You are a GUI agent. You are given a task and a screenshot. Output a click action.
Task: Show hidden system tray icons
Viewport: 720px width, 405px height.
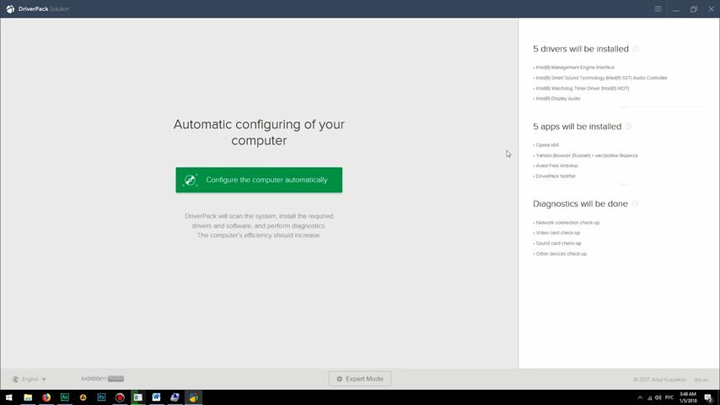click(x=640, y=397)
